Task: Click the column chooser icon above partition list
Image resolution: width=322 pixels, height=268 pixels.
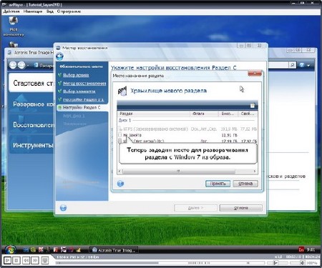Action: click(x=253, y=106)
